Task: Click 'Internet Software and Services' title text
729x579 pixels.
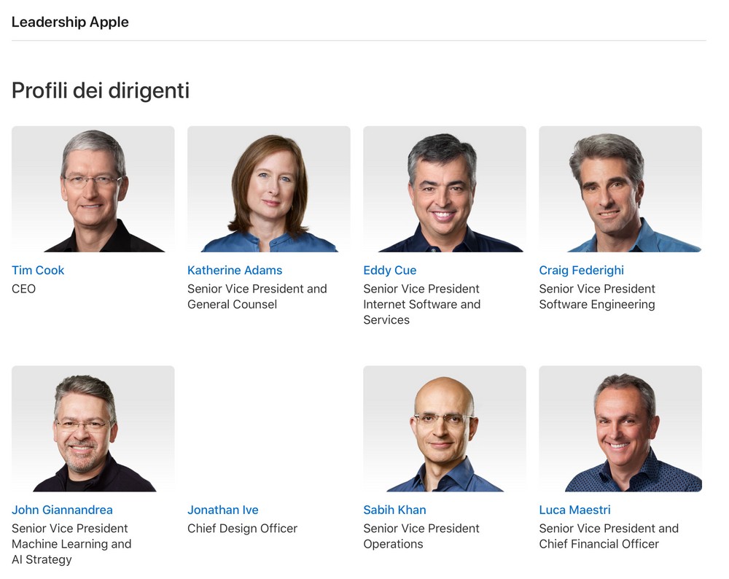Action: tap(421, 312)
